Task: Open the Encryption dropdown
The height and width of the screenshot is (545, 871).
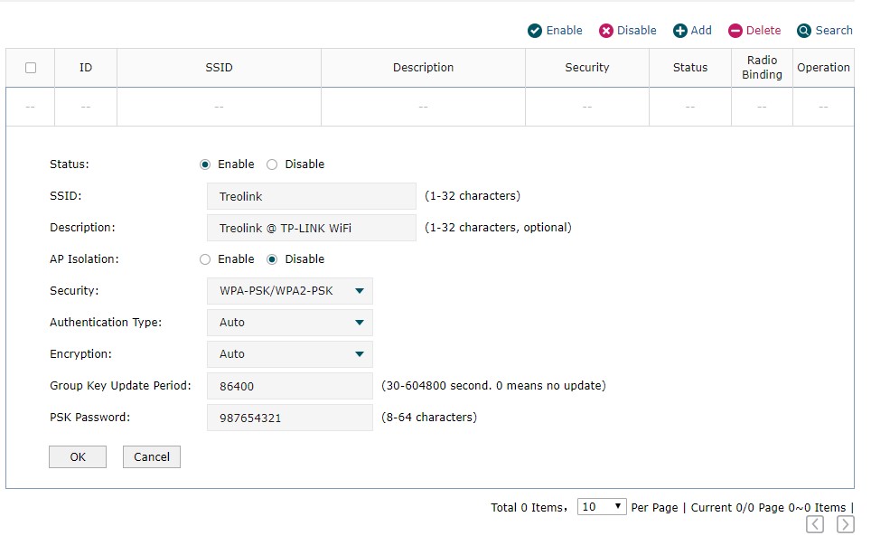Action: point(289,354)
